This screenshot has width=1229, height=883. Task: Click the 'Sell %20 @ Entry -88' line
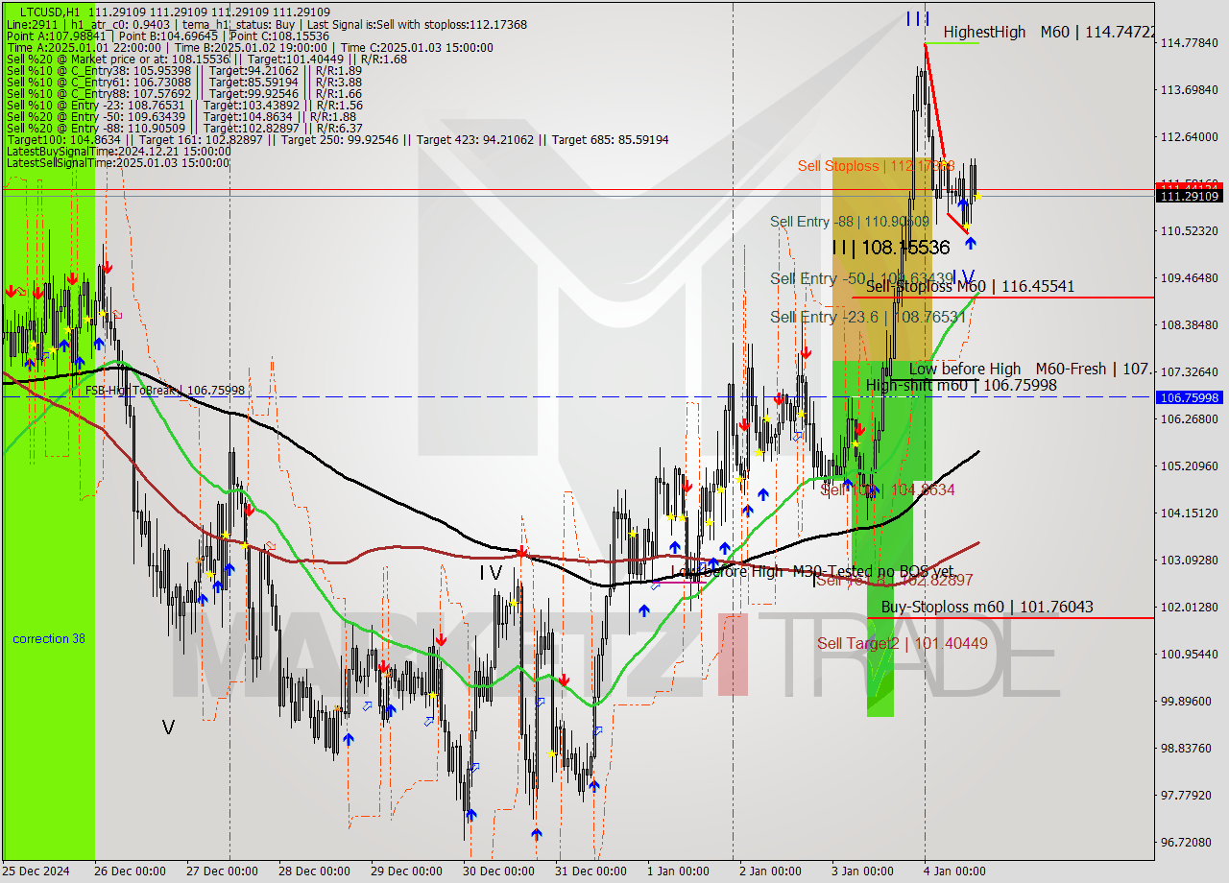click(184, 128)
